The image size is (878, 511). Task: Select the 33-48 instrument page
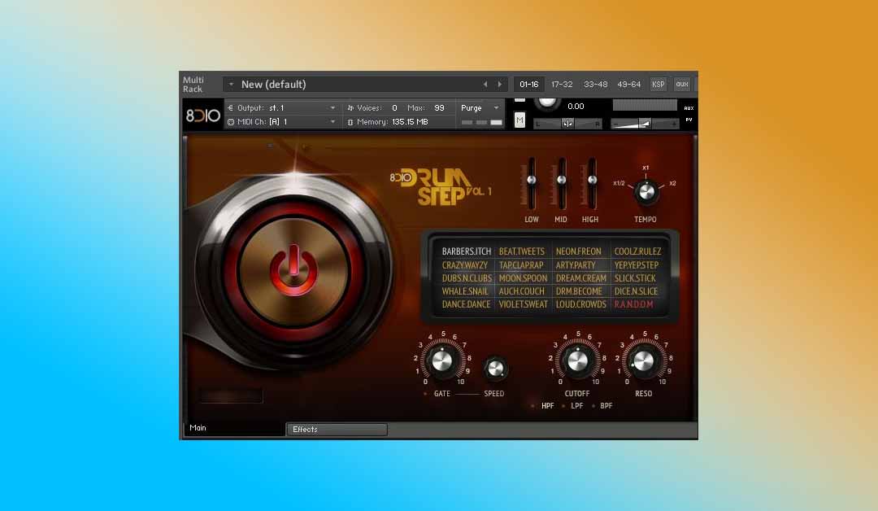[595, 84]
